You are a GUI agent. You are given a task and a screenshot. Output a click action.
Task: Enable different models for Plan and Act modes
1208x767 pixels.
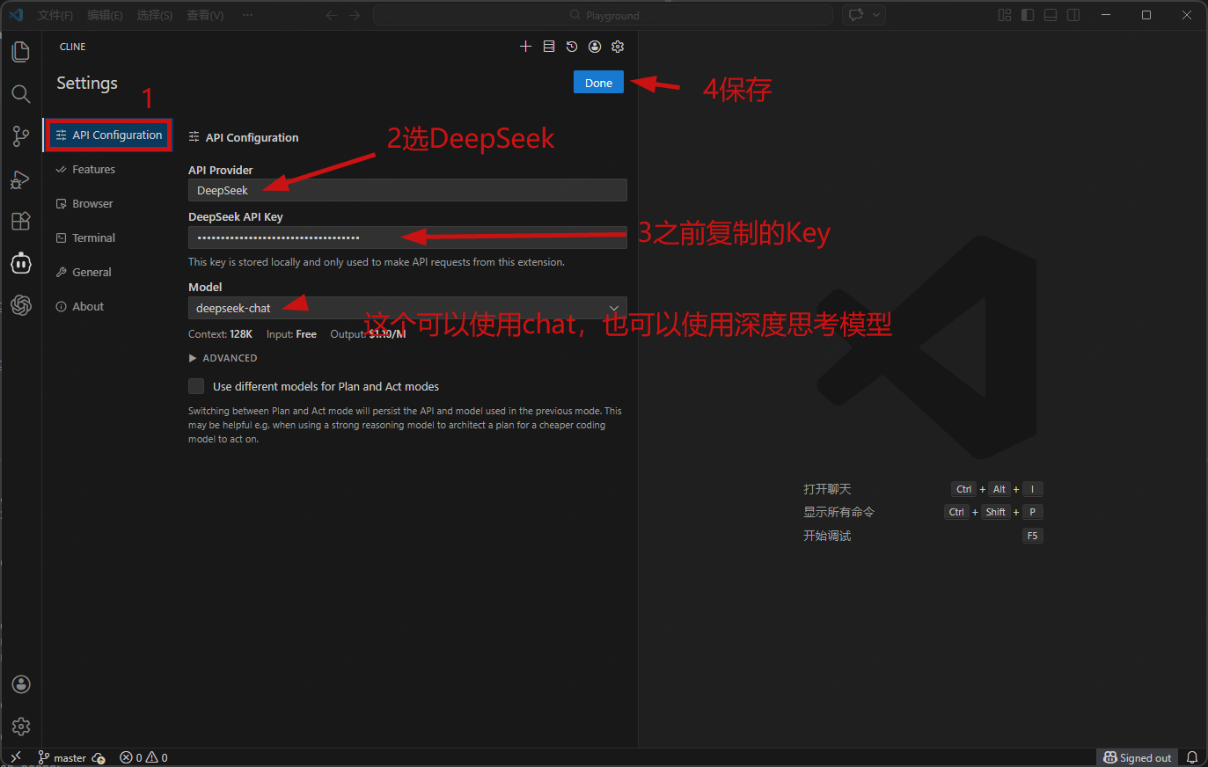(x=196, y=386)
